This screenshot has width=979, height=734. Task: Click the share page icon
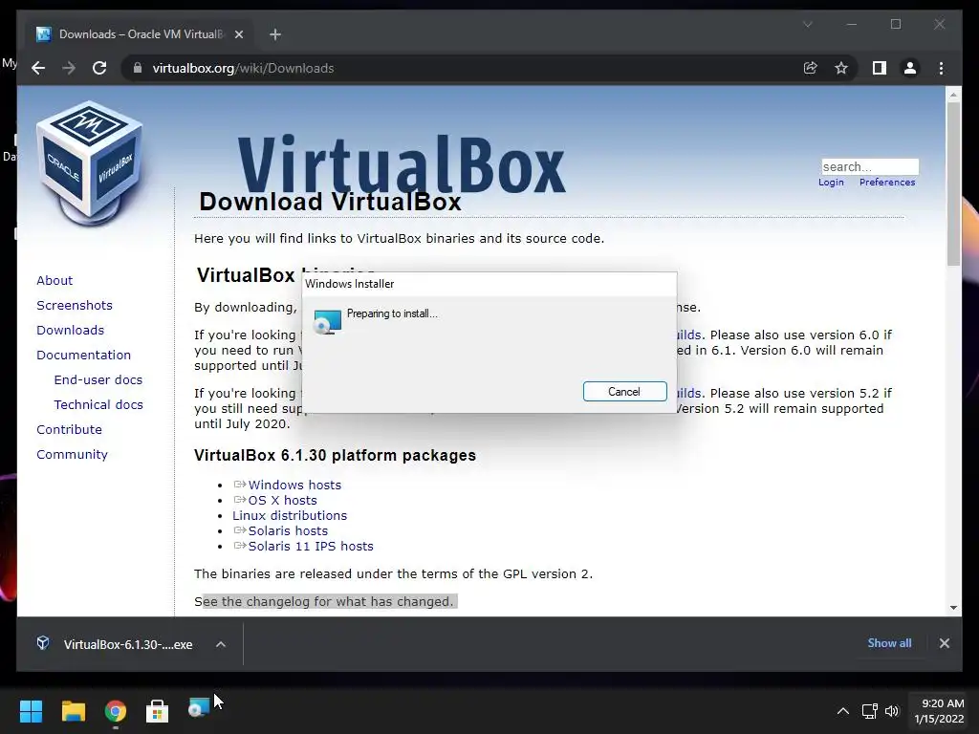pyautogui.click(x=811, y=68)
